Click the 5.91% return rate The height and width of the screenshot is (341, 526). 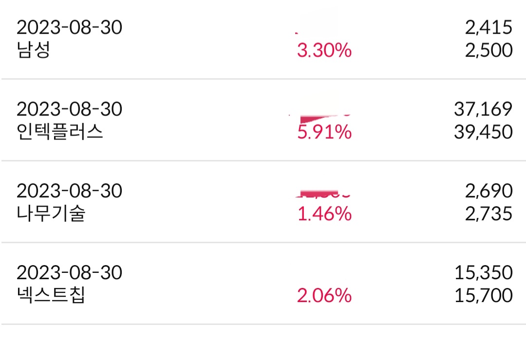tap(324, 132)
